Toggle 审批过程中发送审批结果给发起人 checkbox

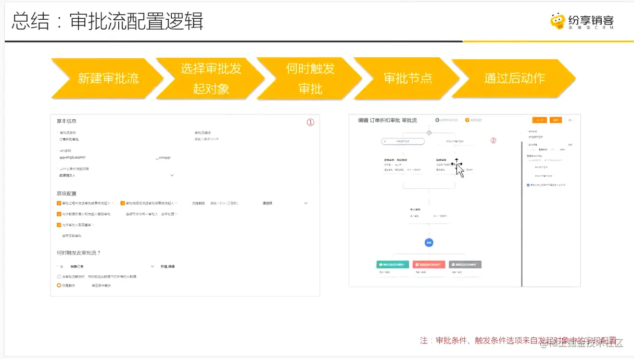point(59,203)
